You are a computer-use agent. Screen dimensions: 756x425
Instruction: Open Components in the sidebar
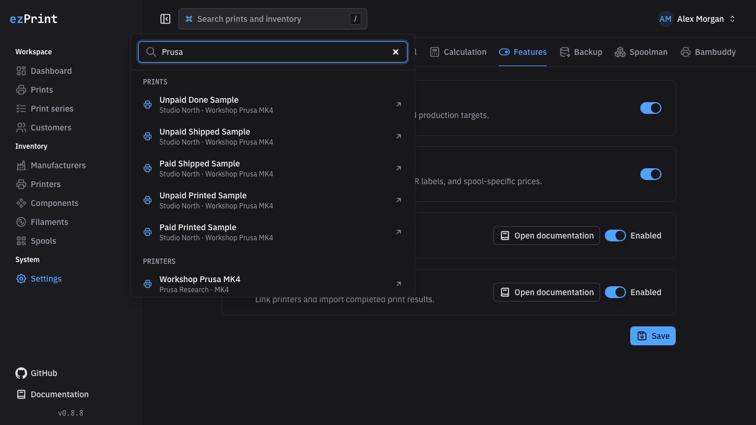71,203
